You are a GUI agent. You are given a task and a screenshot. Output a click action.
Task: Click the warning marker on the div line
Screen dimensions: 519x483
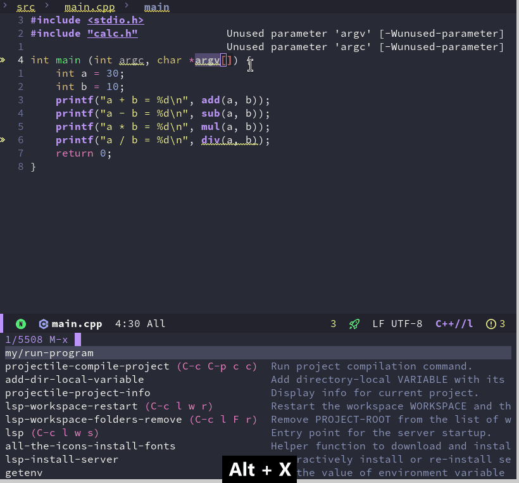pyautogui.click(x=3, y=140)
